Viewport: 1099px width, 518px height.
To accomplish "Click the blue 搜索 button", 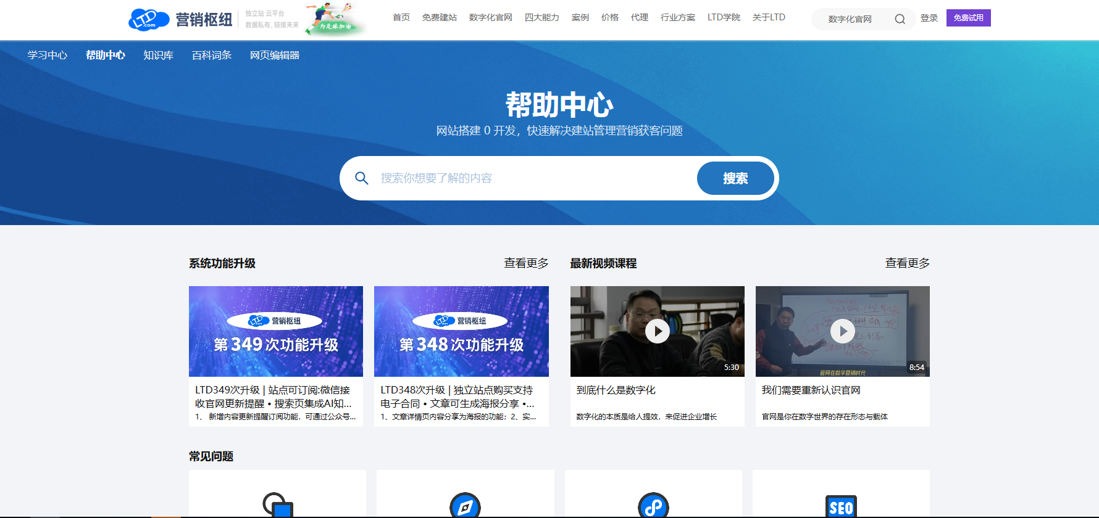I will [x=735, y=178].
